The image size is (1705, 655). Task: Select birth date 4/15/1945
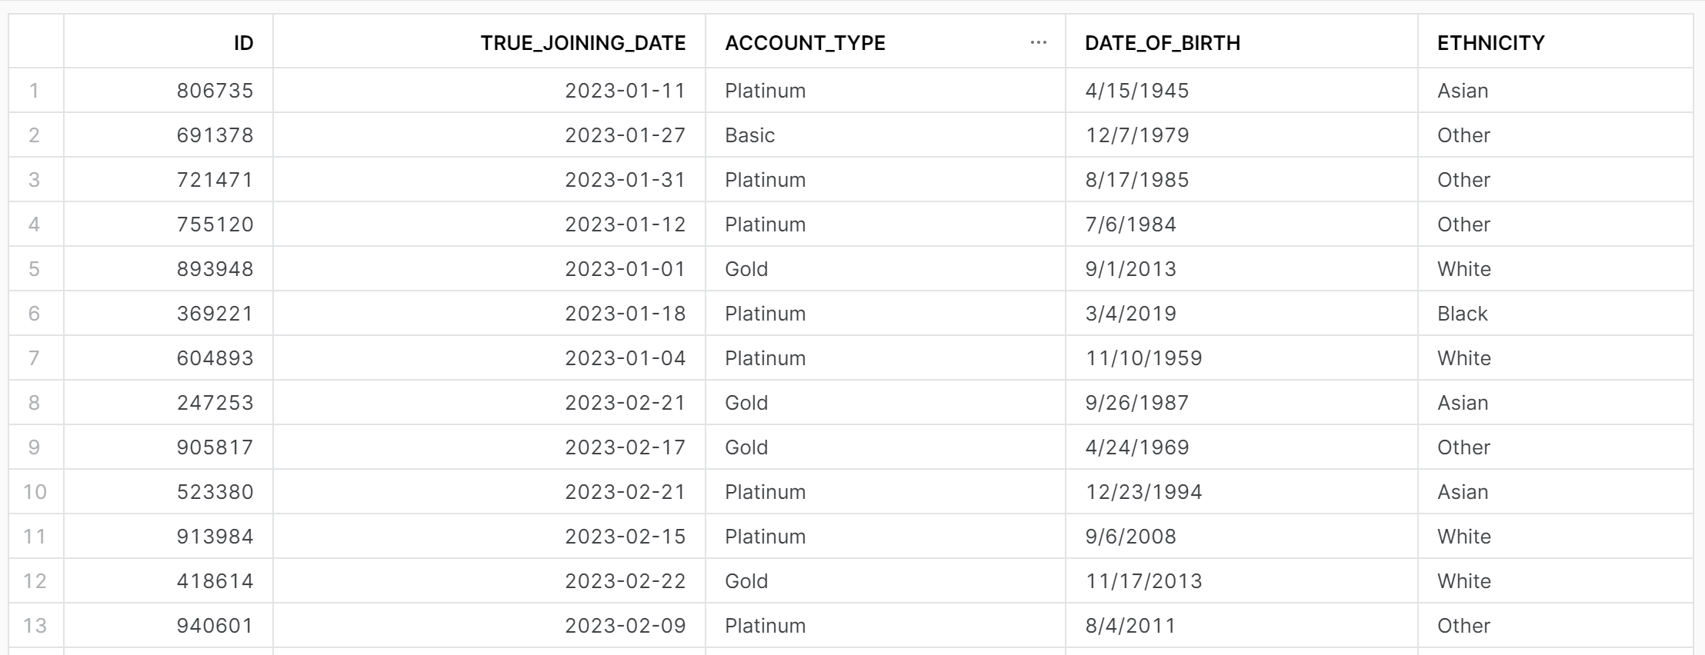coord(1136,91)
